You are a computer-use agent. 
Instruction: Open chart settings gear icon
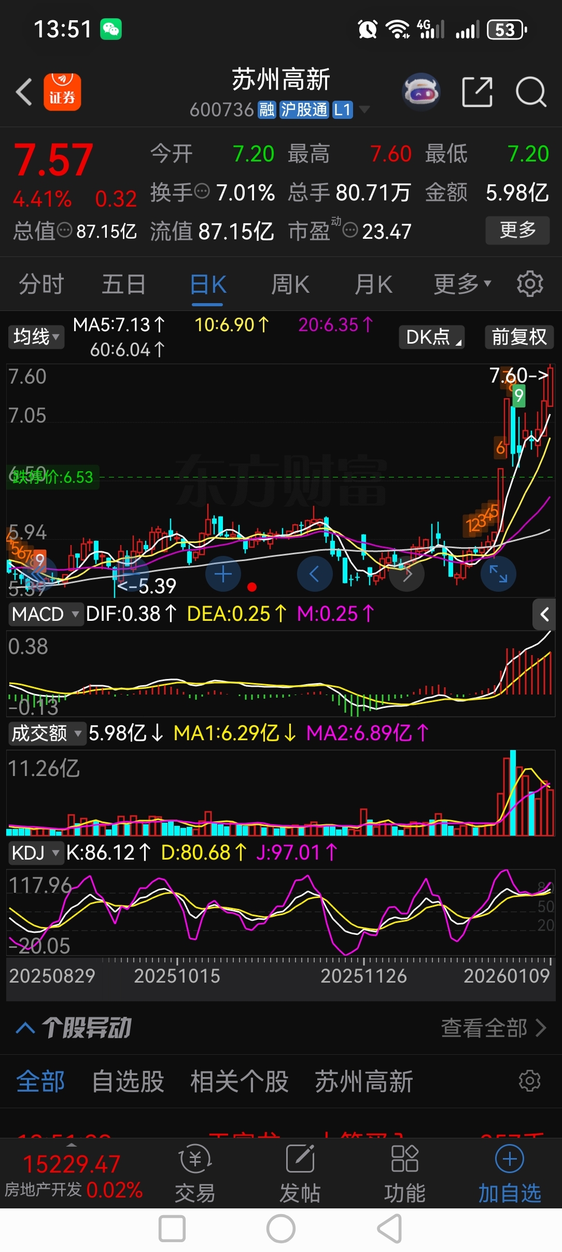pos(530,284)
